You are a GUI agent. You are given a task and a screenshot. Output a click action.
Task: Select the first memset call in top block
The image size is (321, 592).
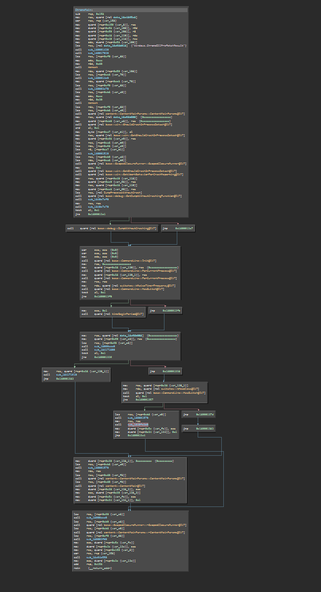[x=92, y=67]
